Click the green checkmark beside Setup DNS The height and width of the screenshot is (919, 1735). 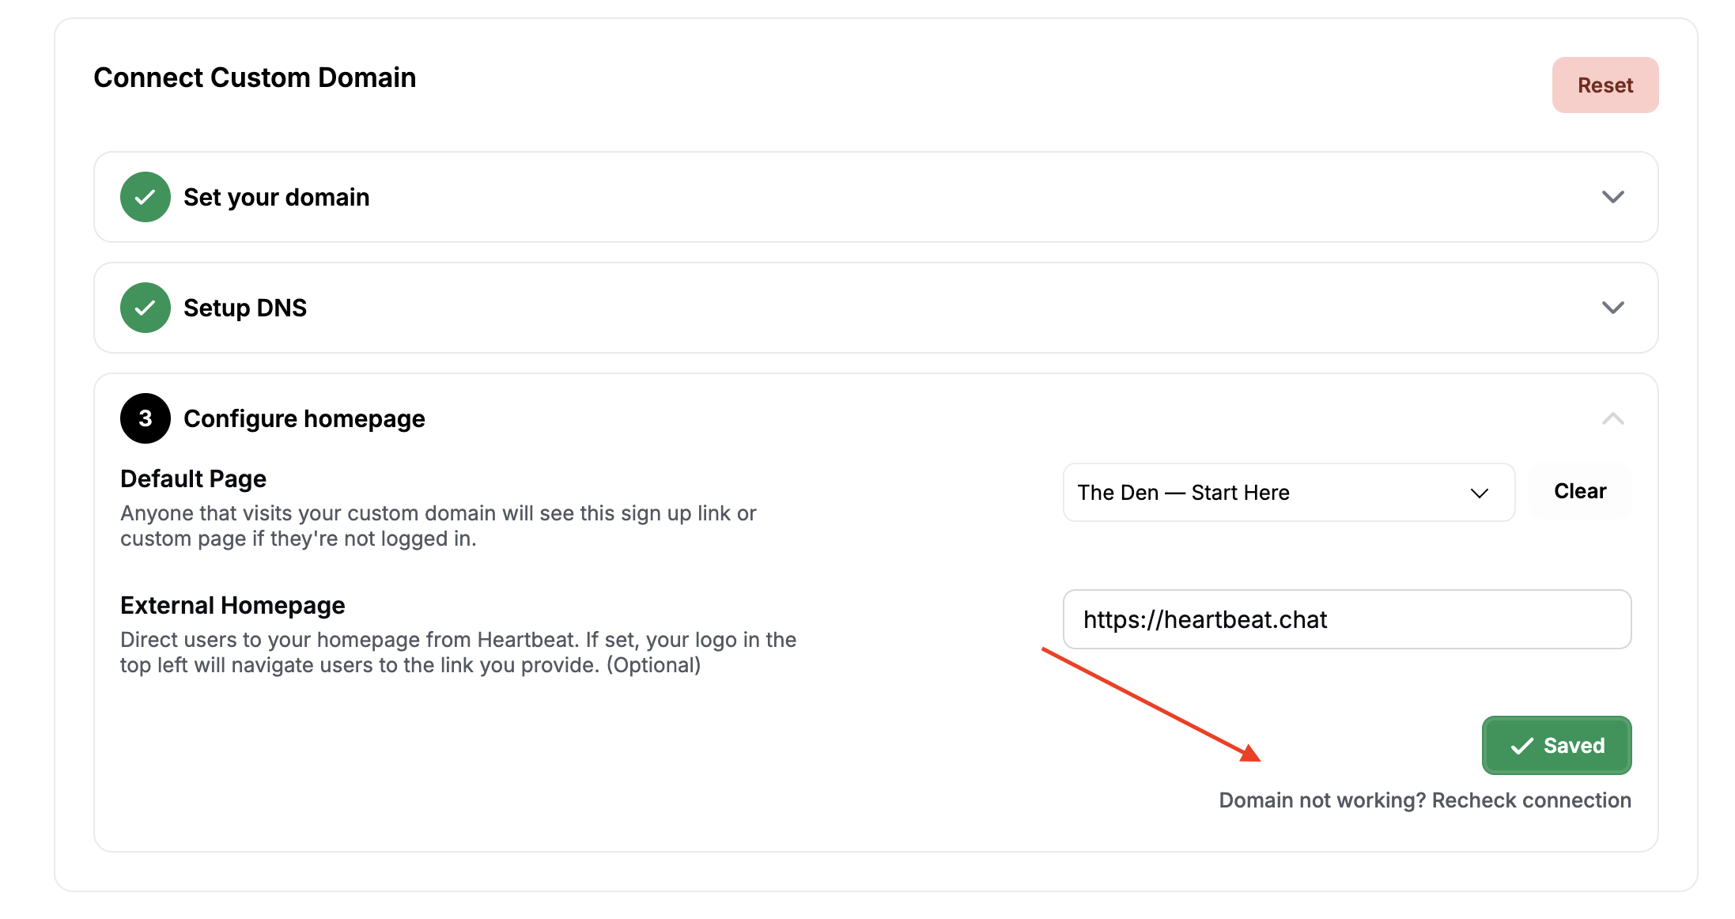tap(146, 308)
